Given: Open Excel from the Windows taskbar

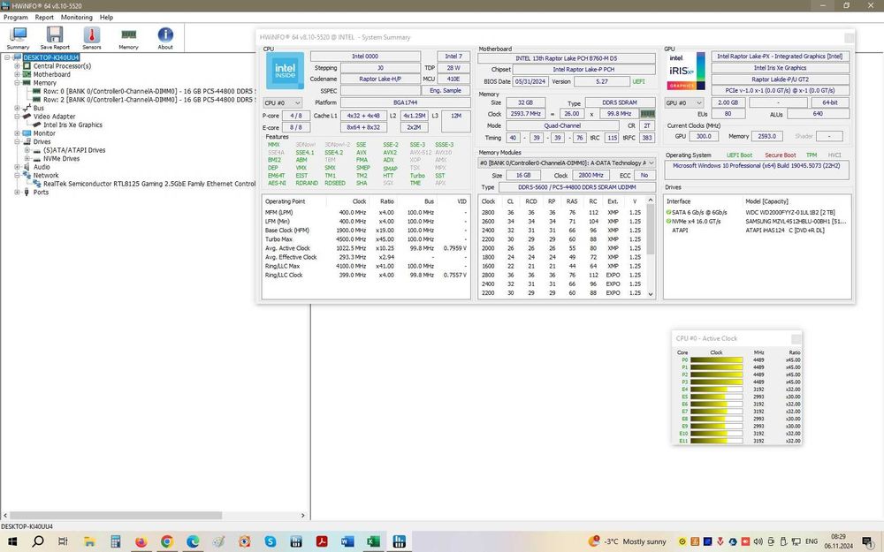Looking at the screenshot, I should tap(373, 541).
